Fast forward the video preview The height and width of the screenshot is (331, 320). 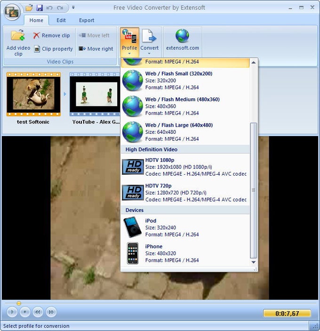51,312
